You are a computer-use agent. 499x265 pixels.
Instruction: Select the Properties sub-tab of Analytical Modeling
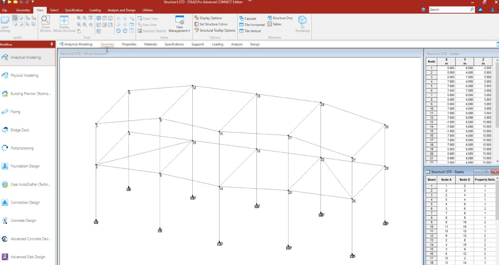point(129,44)
